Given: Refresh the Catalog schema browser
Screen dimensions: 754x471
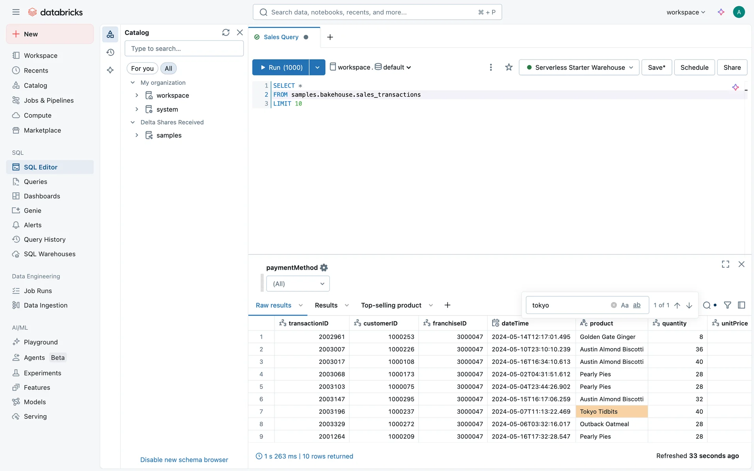Looking at the screenshot, I should click(x=225, y=33).
